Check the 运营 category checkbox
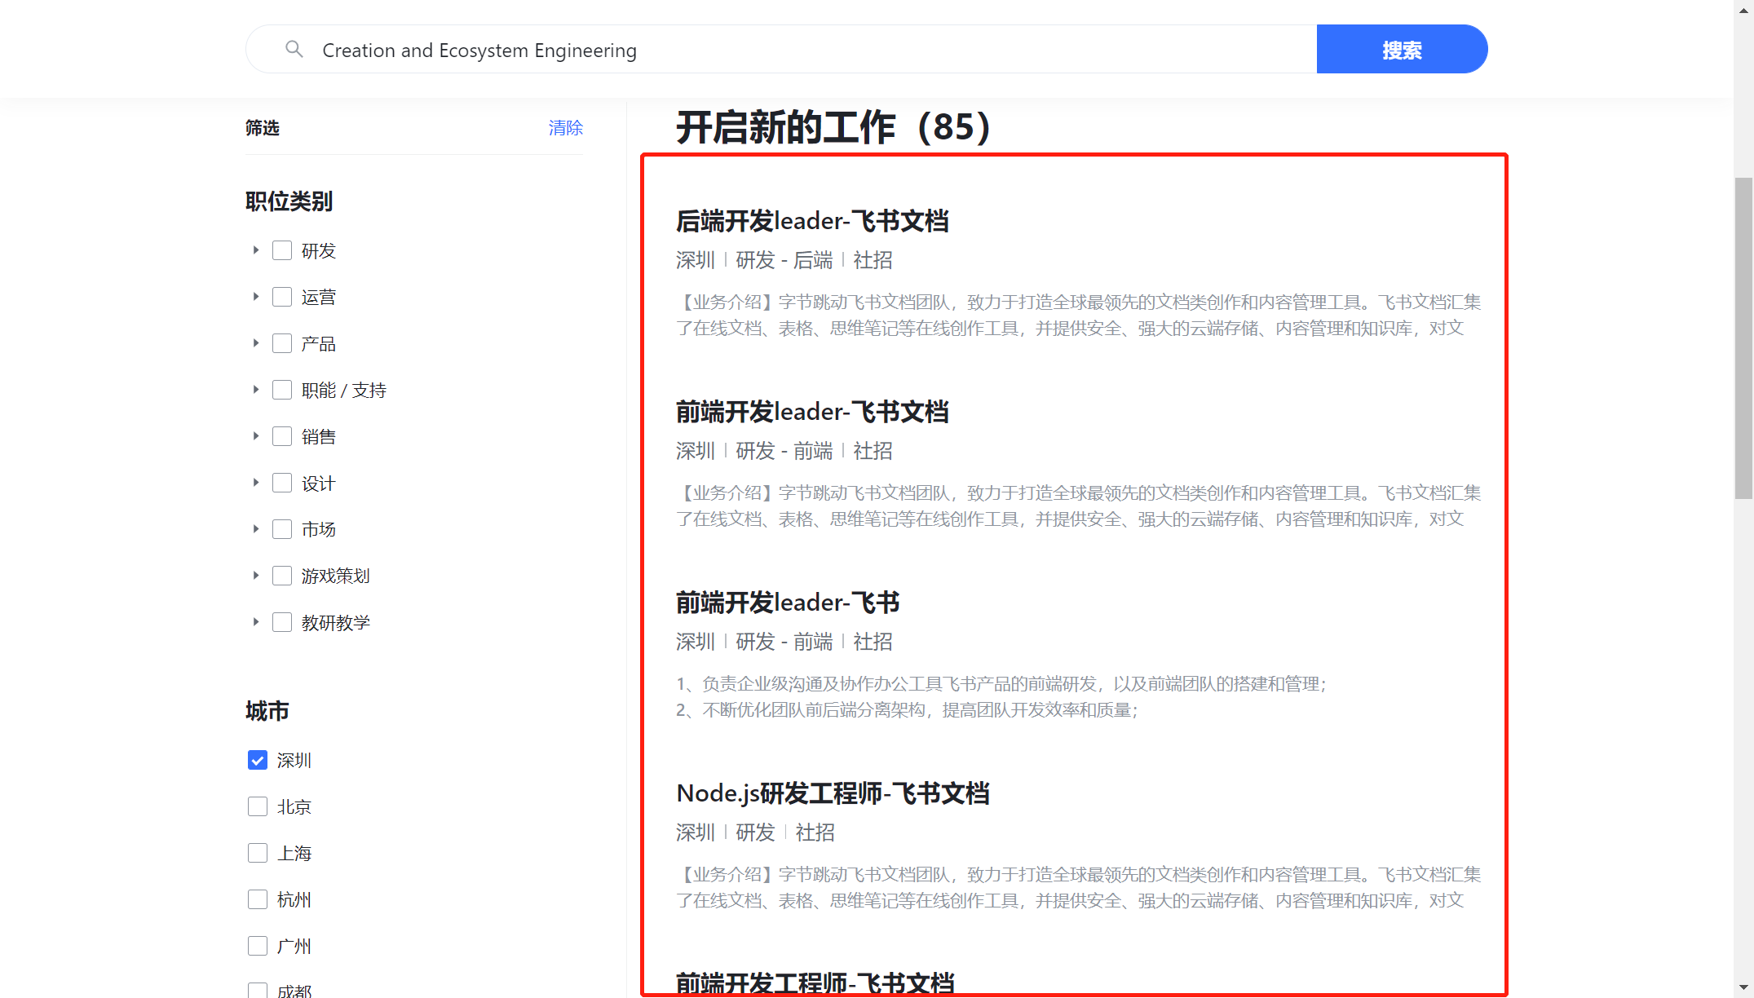Viewport: 1754px width, 998px height. [x=282, y=297]
